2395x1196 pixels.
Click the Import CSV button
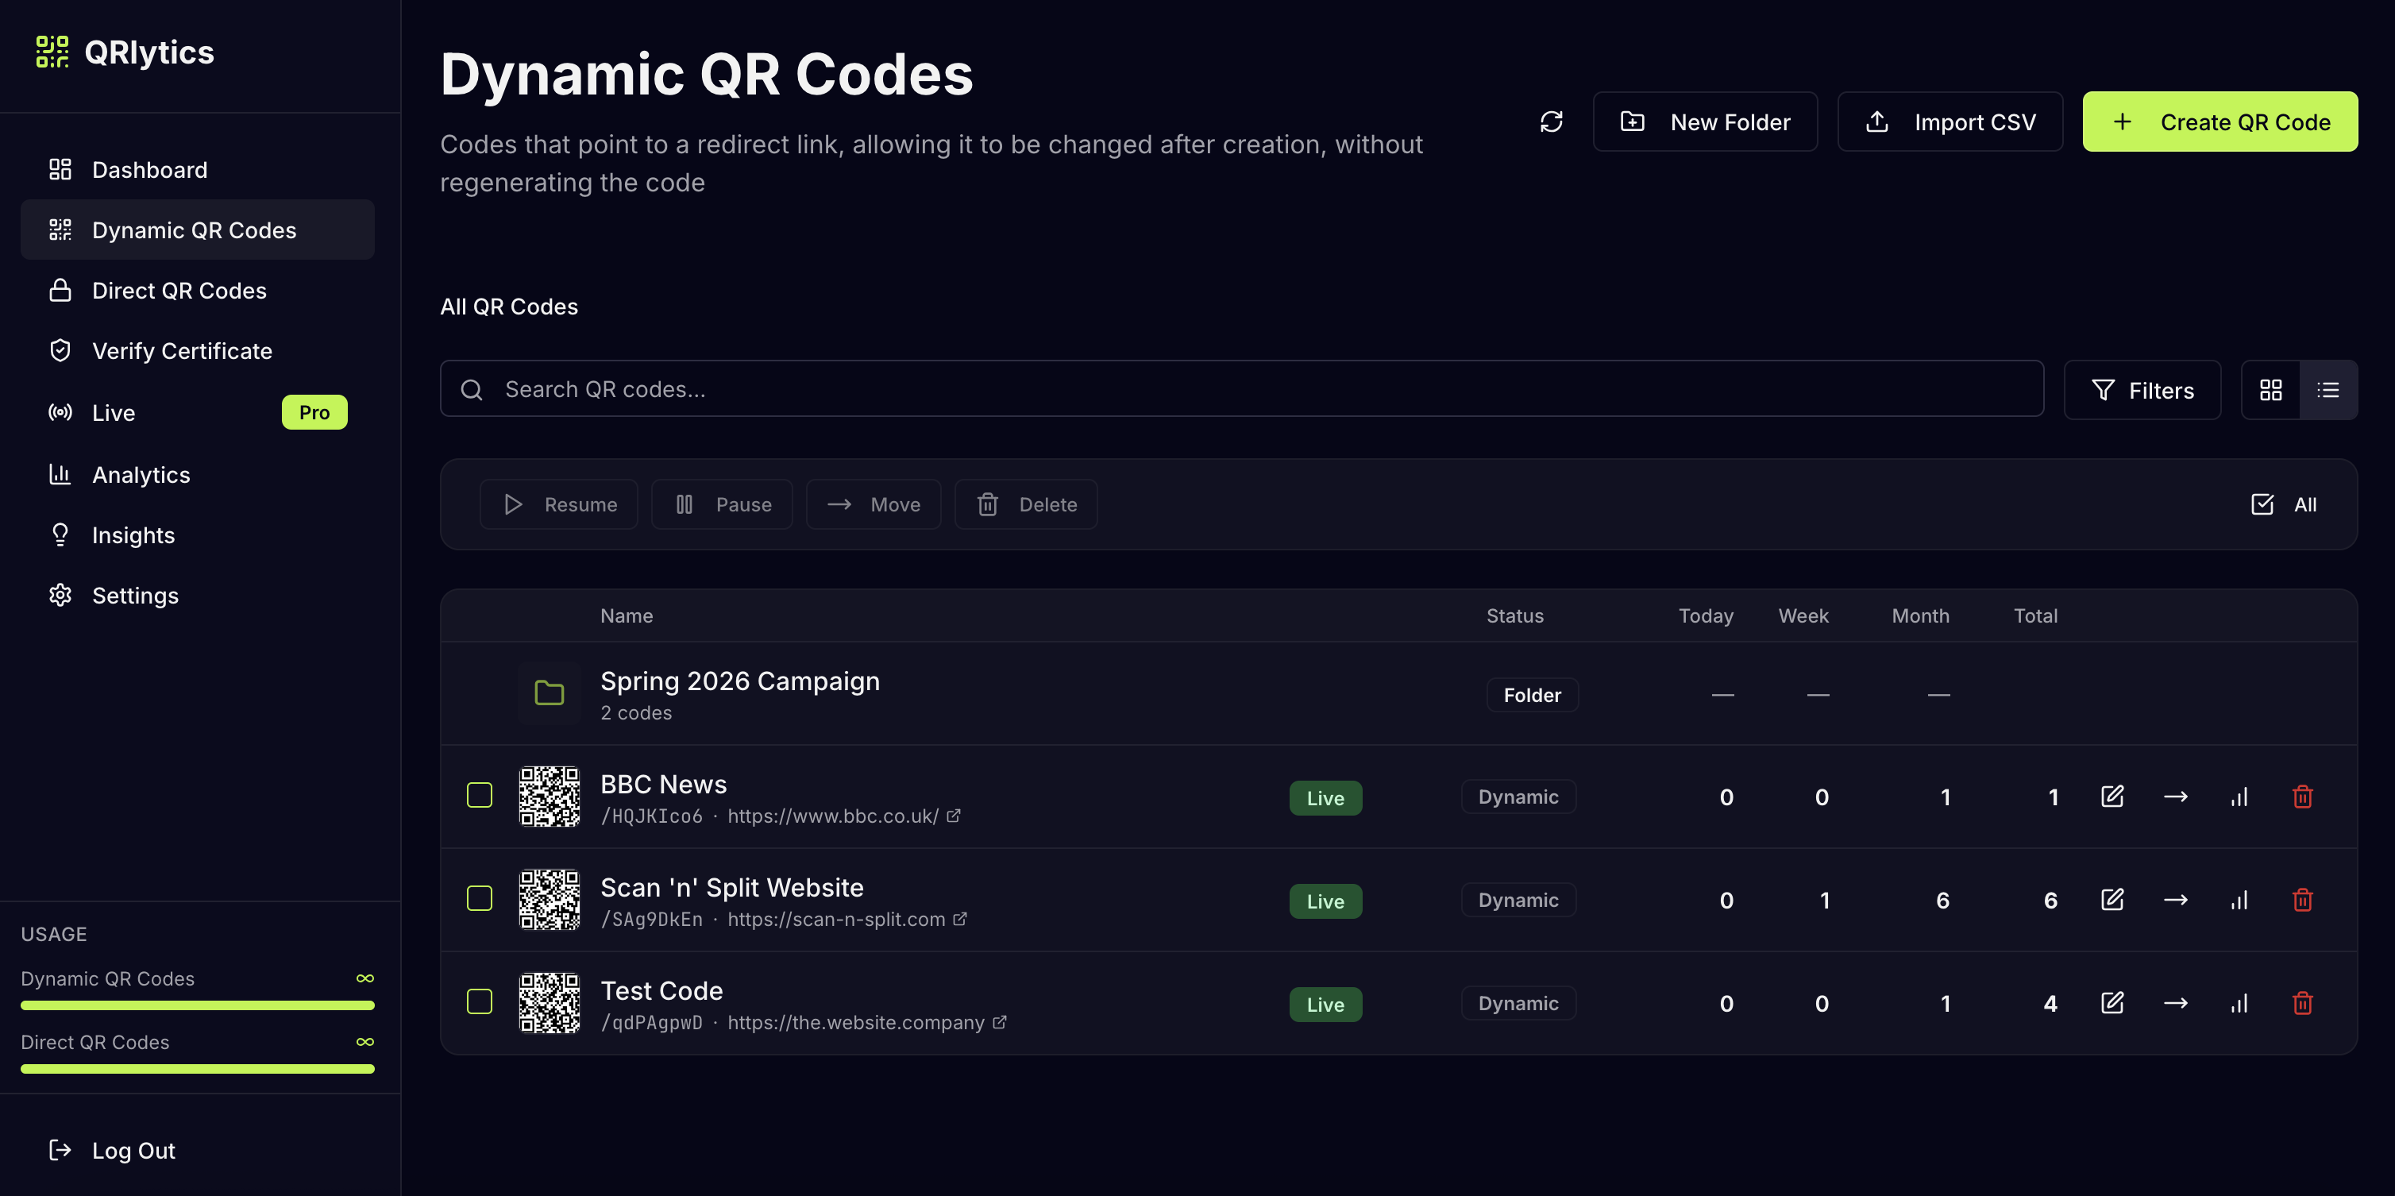(x=1950, y=121)
